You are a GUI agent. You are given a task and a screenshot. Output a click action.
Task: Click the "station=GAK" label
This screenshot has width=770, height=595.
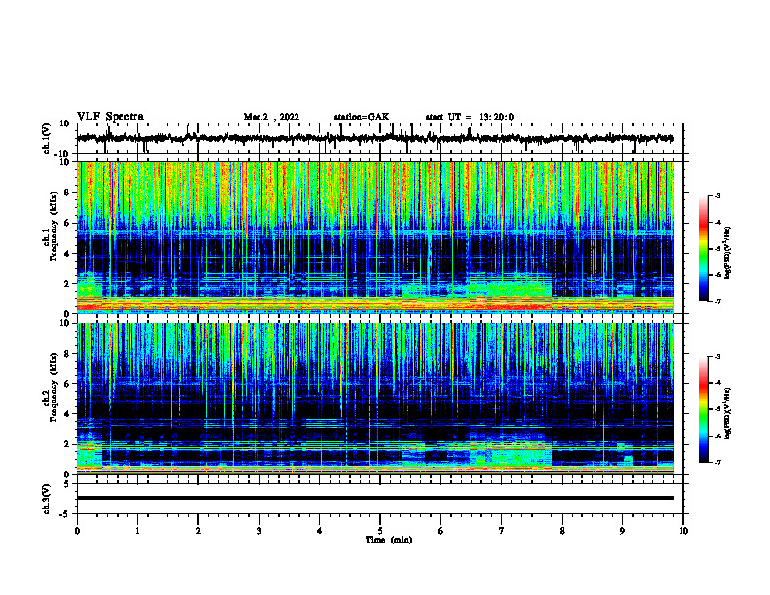362,117
